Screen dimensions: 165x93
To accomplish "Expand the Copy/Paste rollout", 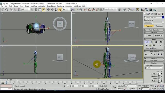I will click(154, 61).
